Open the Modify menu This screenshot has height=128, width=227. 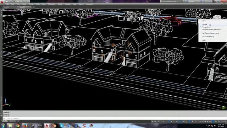click(60, 4)
